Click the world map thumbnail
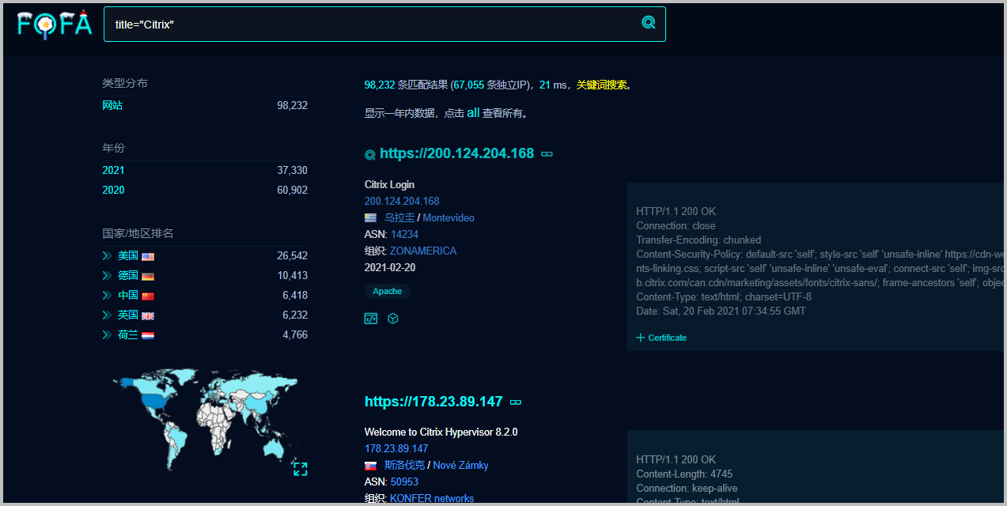 206,419
